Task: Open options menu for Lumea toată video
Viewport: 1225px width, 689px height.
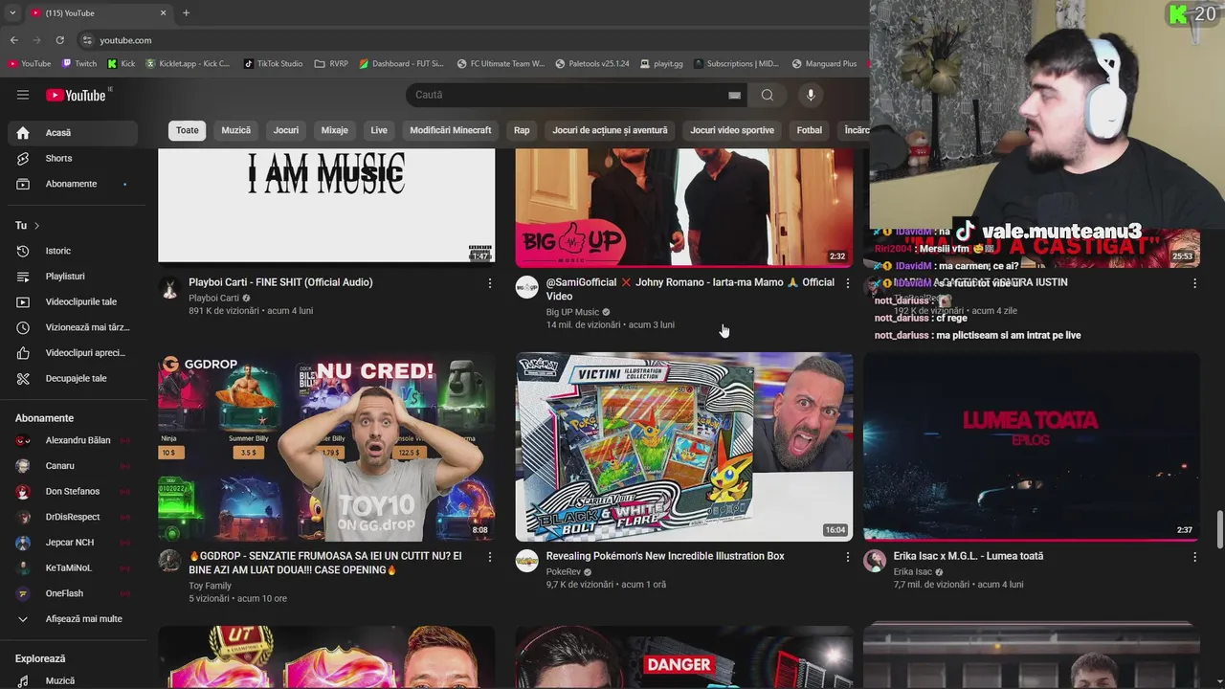Action: [1194, 557]
